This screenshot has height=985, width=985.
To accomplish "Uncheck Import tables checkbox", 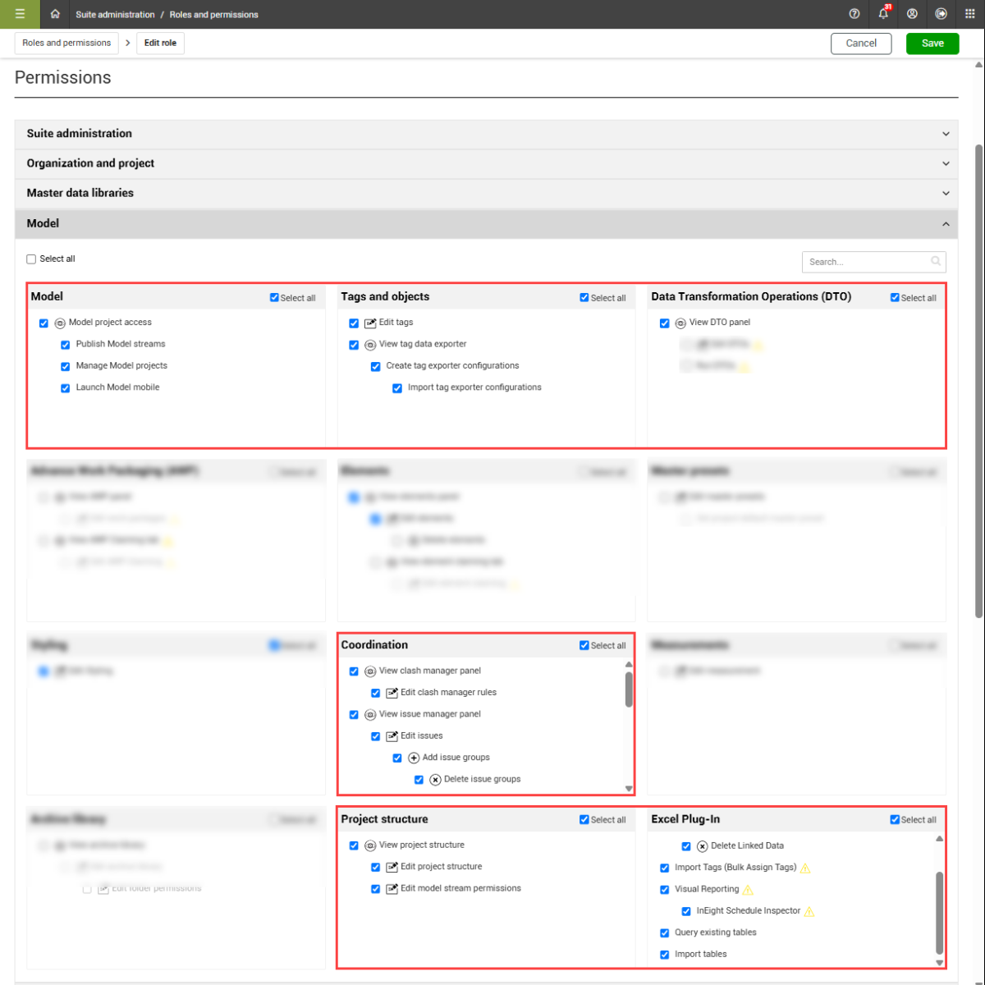I will [665, 955].
